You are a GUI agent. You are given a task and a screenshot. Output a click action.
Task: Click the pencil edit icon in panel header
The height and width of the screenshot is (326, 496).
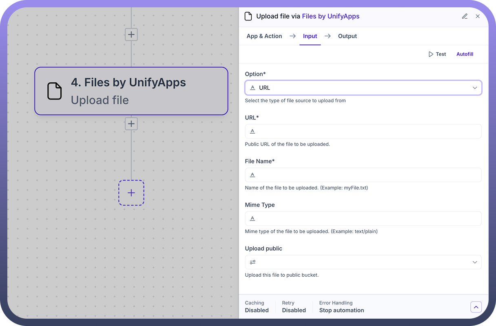pyautogui.click(x=465, y=16)
